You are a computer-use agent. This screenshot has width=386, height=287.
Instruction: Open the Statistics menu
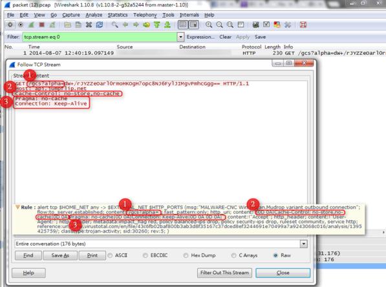pyautogui.click(x=118, y=15)
